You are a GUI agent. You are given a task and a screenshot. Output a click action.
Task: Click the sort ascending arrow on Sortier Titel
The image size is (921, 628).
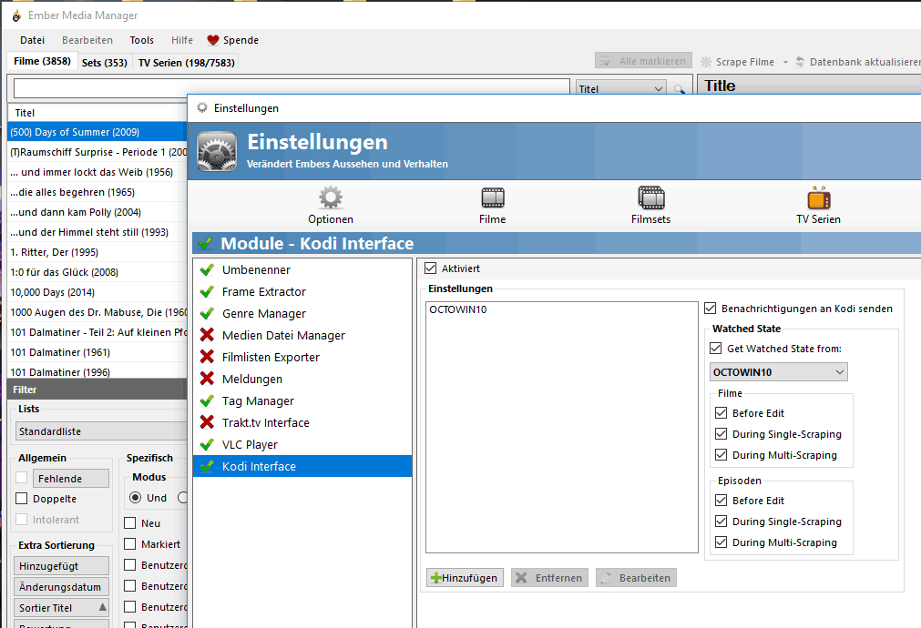(103, 607)
